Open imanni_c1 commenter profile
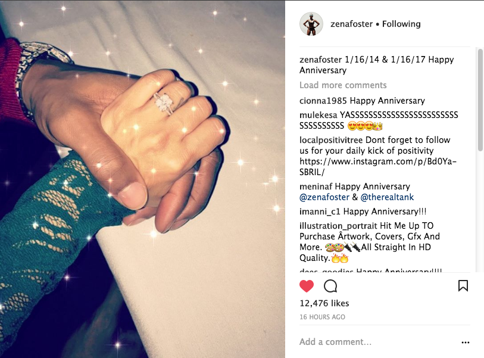Image resolution: width=484 pixels, height=358 pixels. click(320, 211)
